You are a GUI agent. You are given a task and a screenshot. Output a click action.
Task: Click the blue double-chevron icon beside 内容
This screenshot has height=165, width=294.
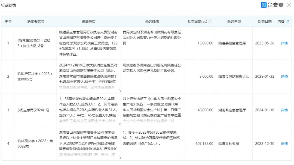coord(288,21)
